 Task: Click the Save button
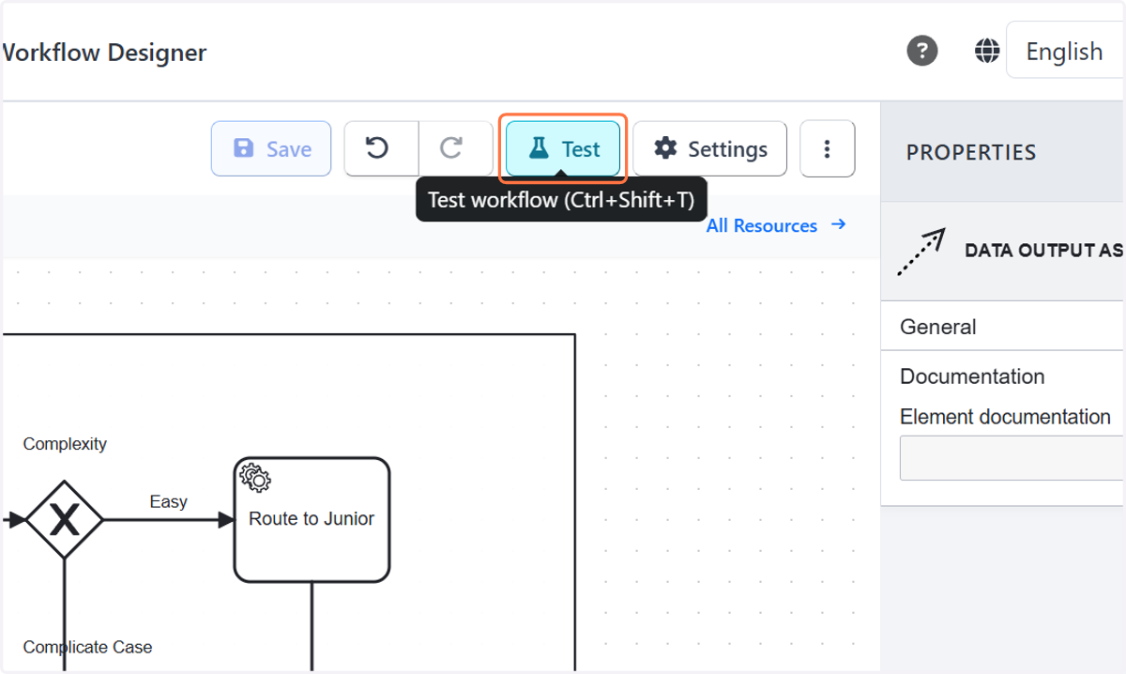(x=271, y=148)
